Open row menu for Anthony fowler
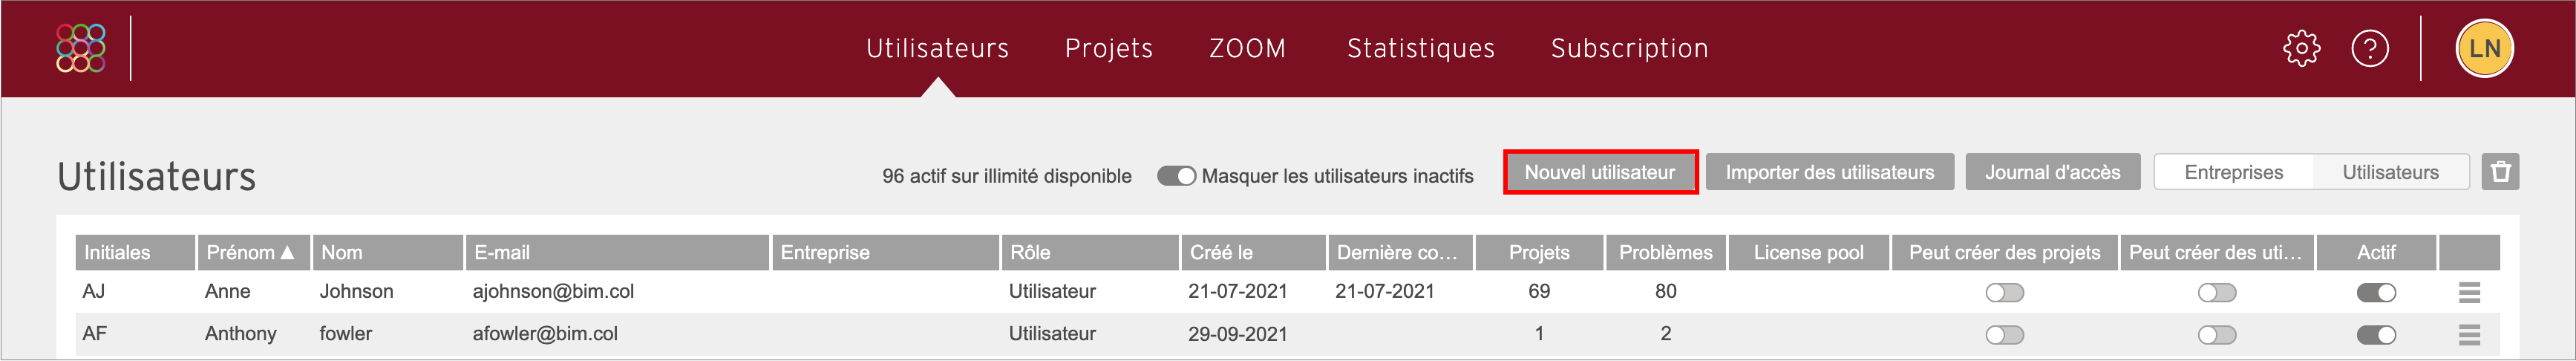 click(x=2469, y=335)
